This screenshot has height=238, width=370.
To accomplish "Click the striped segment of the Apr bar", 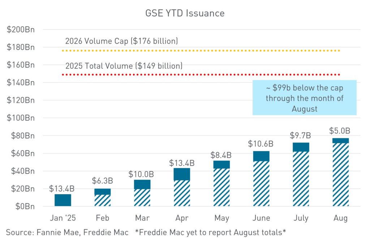I will click(x=182, y=193).
